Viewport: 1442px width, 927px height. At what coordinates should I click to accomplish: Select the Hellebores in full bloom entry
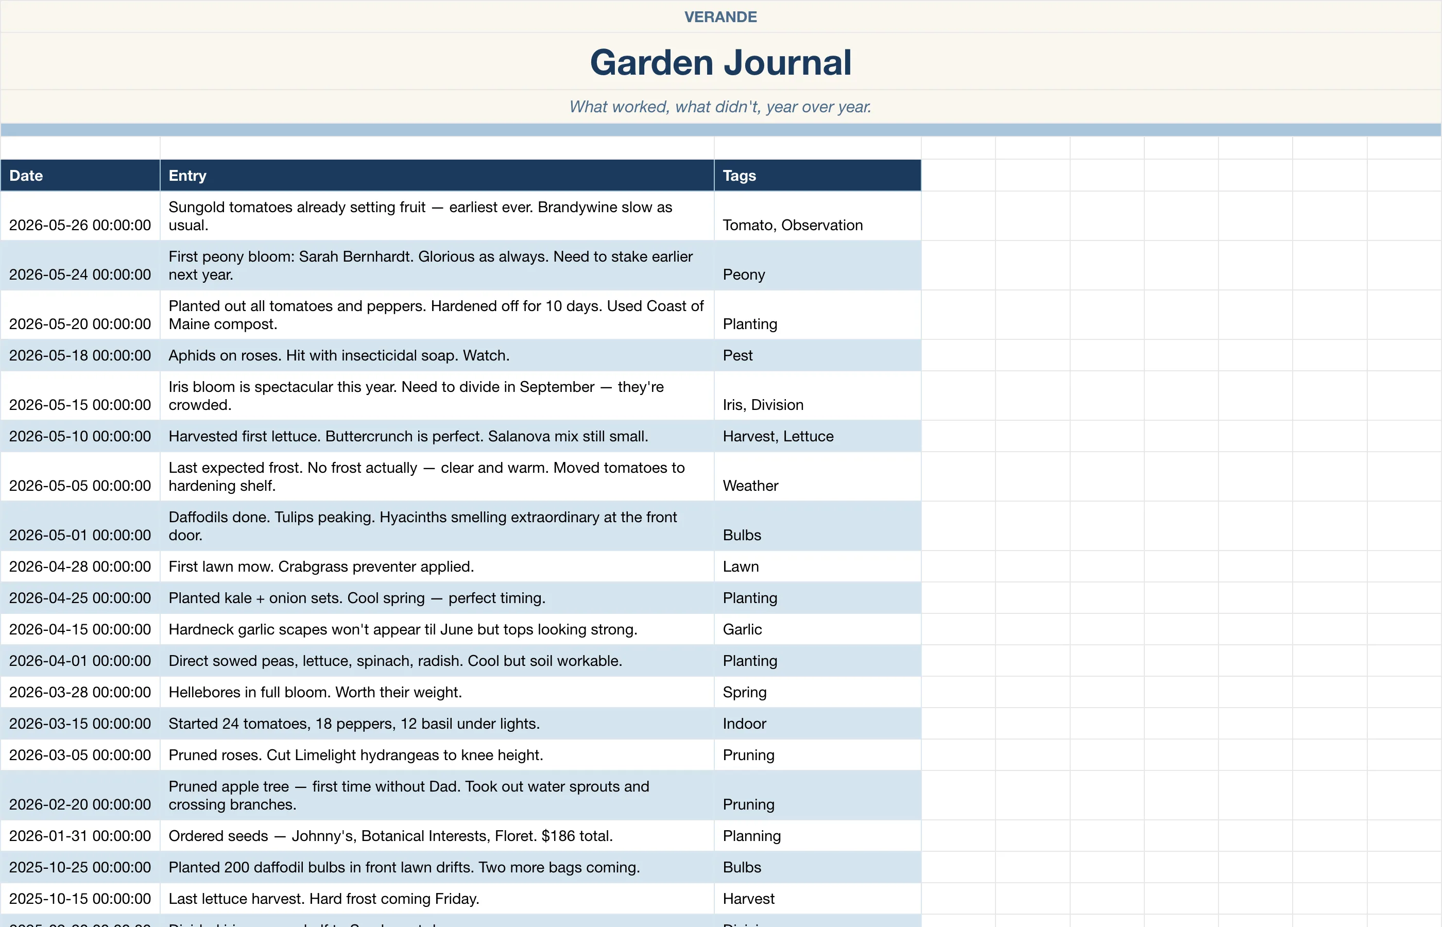tap(437, 692)
